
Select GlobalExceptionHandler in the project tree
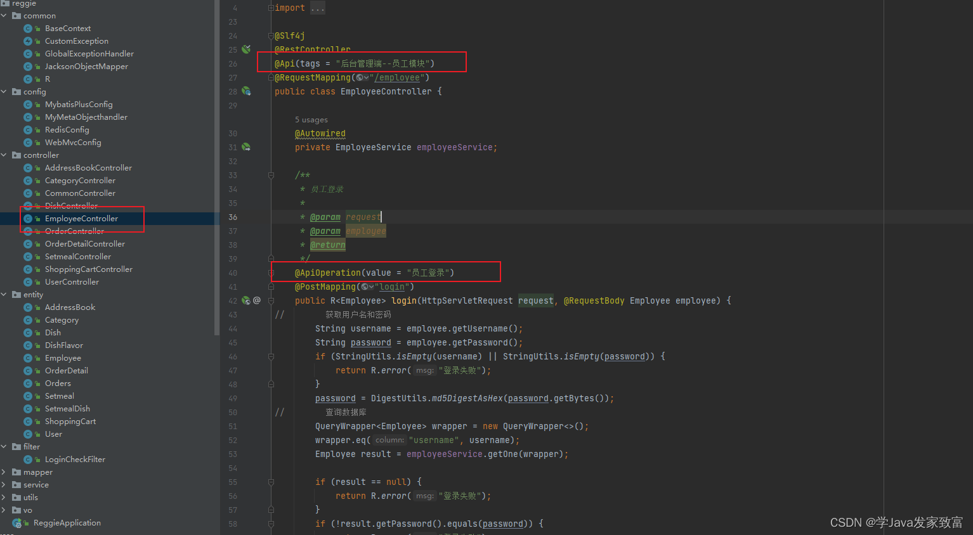tap(89, 54)
